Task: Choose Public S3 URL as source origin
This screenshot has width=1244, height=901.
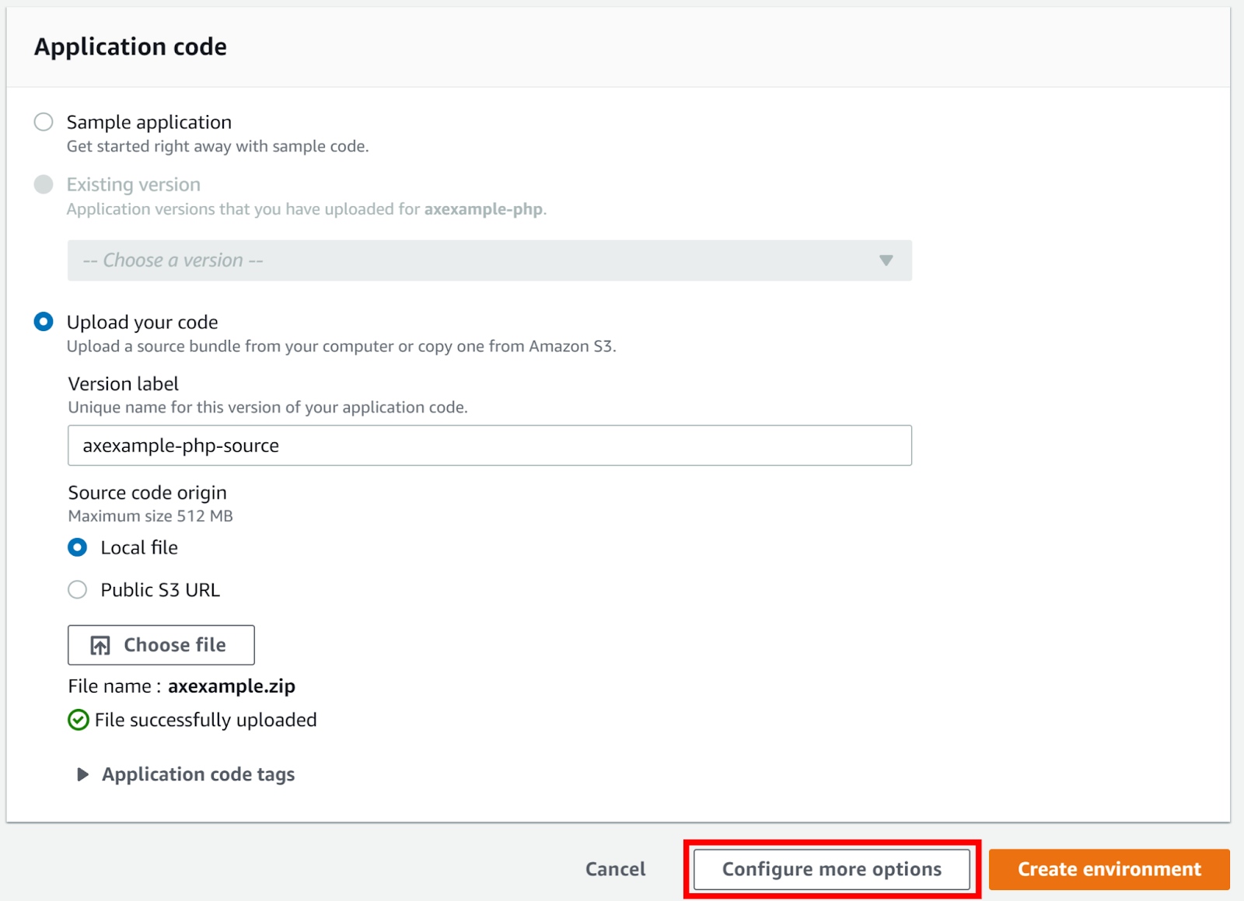Action: 78,589
